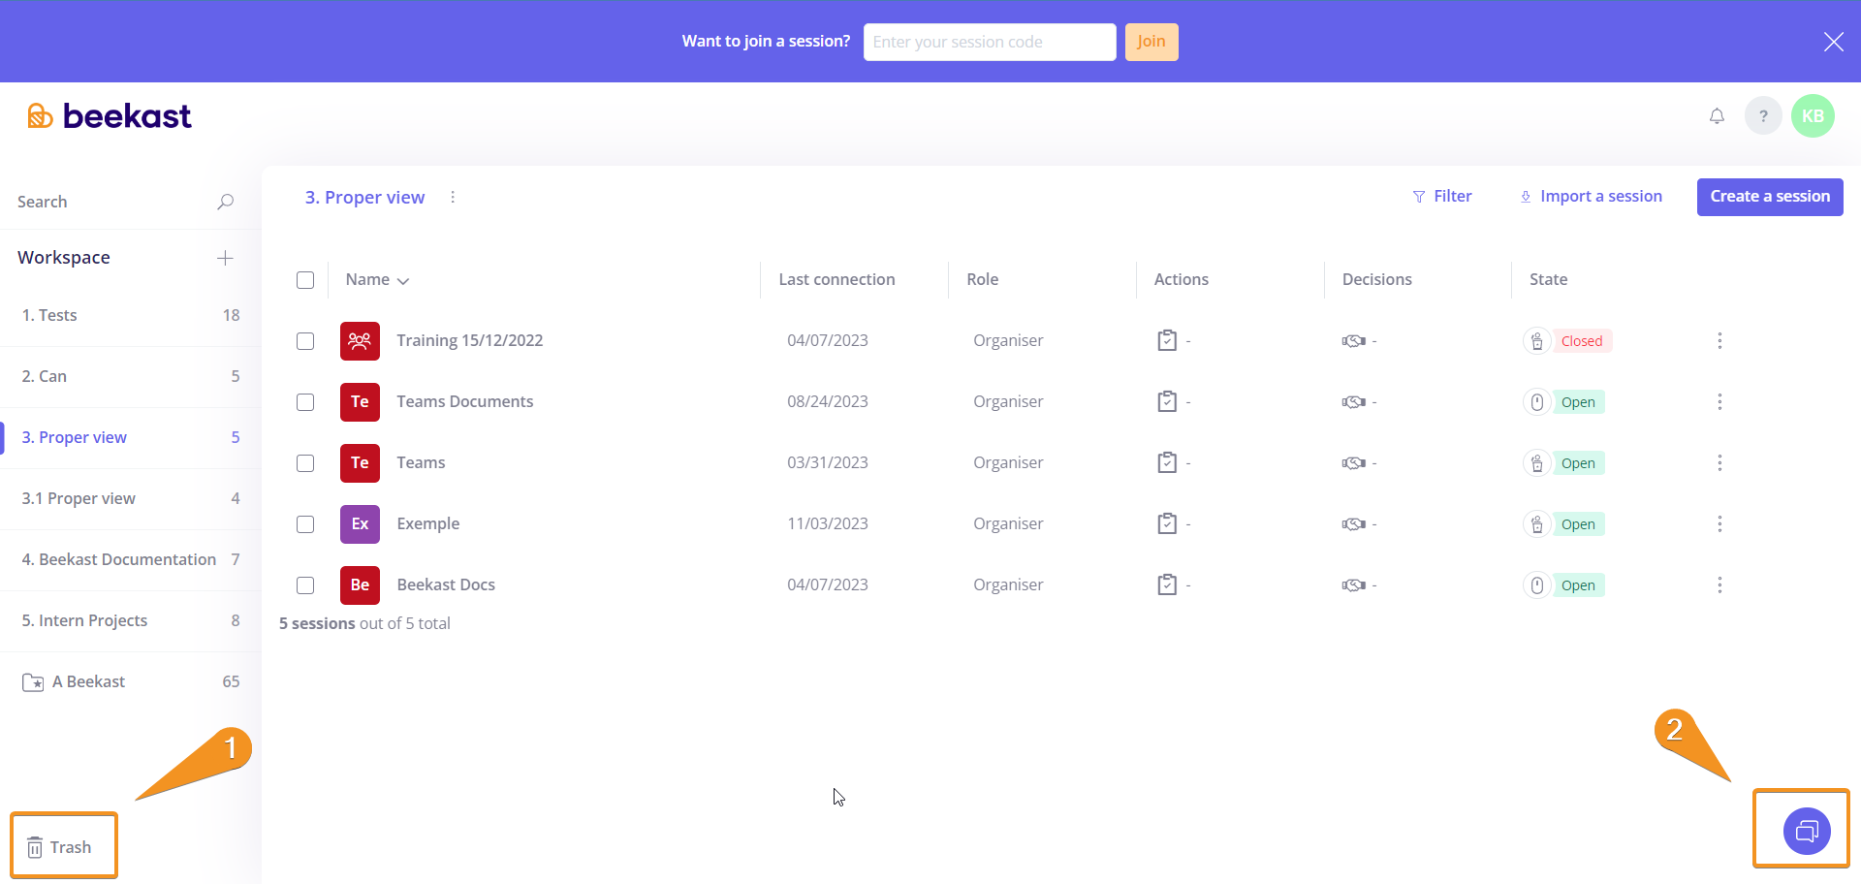Open the chat support bubble
The width and height of the screenshot is (1861, 884).
click(1807, 831)
